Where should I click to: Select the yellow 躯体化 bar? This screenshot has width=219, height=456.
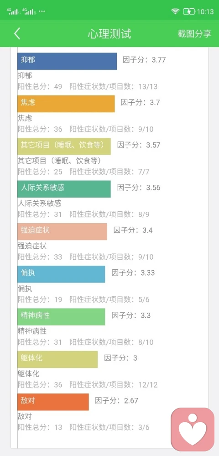click(57, 359)
